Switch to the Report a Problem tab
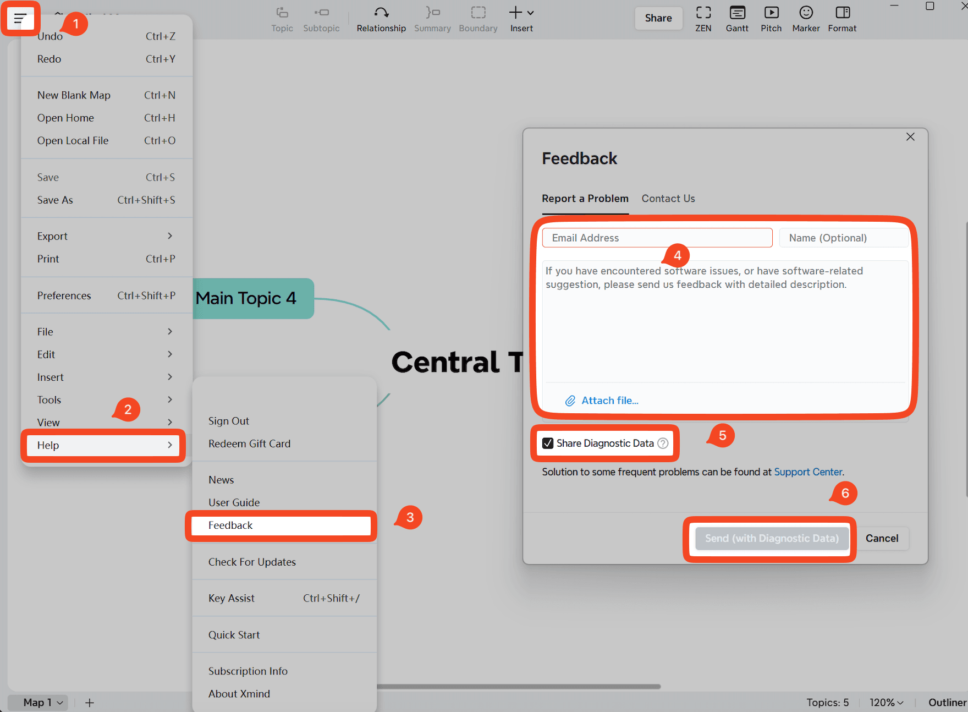This screenshot has height=712, width=968. 585,199
